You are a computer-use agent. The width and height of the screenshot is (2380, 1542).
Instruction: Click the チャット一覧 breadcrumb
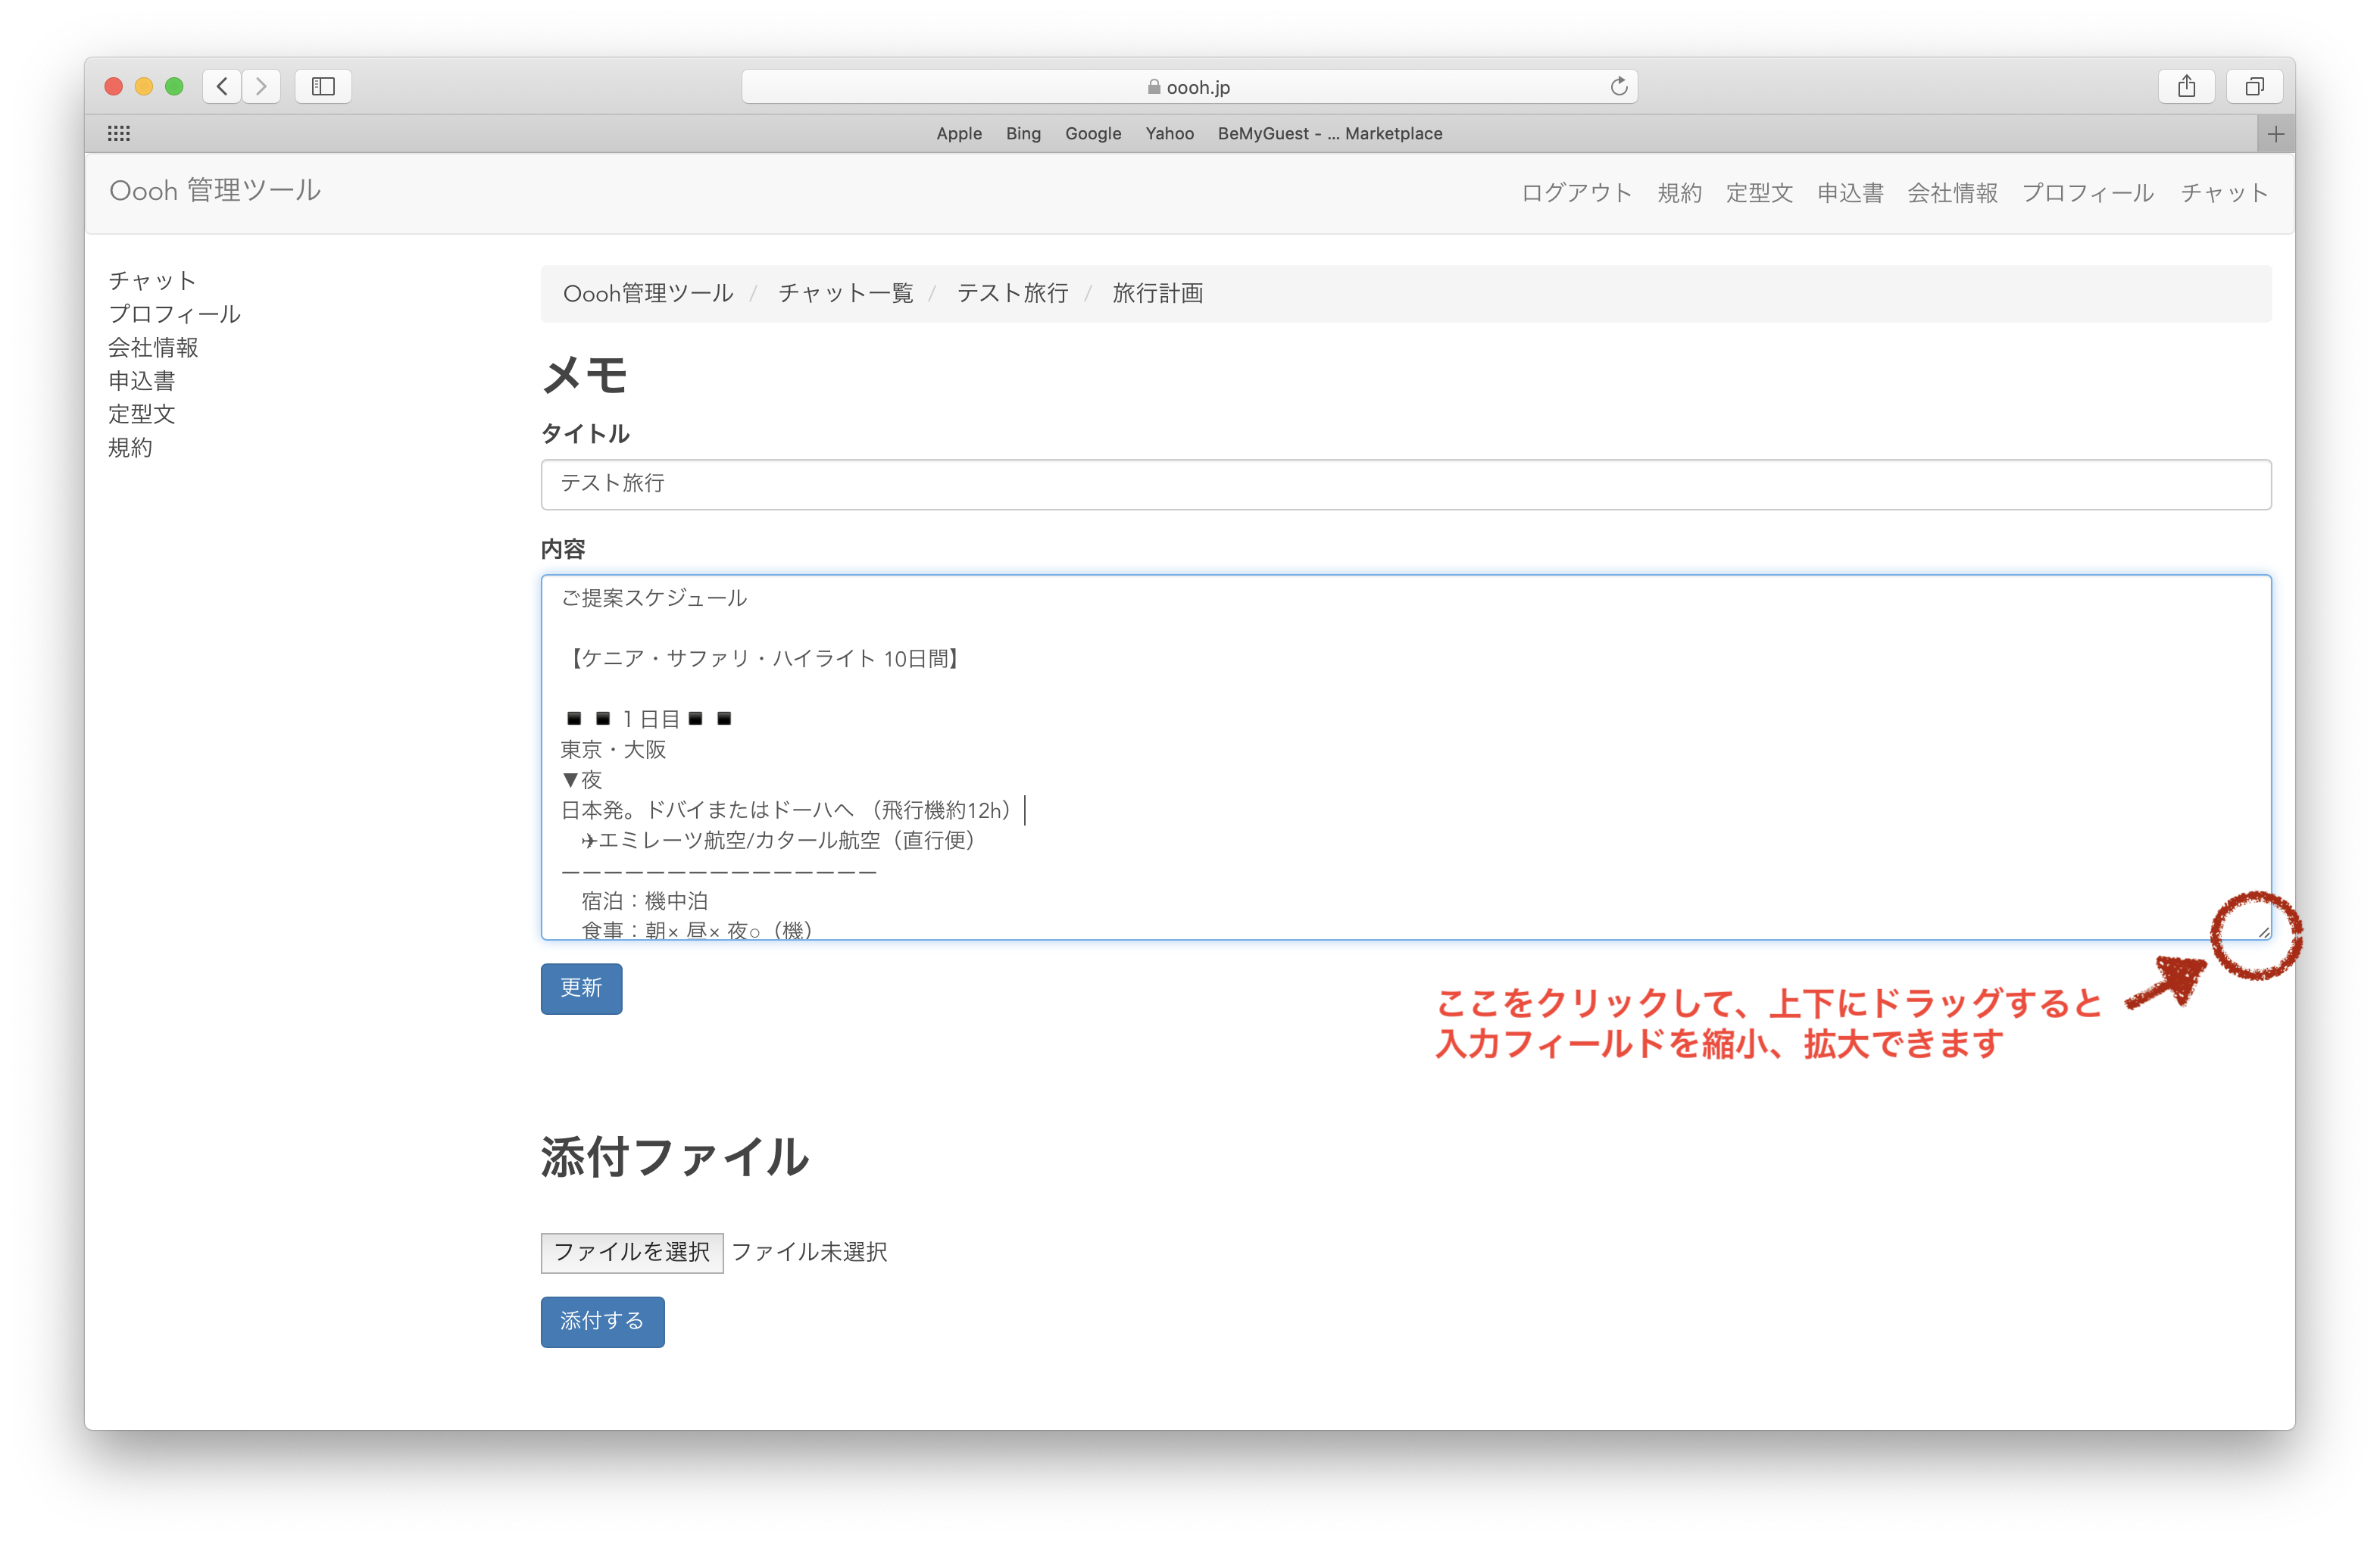[x=845, y=294]
